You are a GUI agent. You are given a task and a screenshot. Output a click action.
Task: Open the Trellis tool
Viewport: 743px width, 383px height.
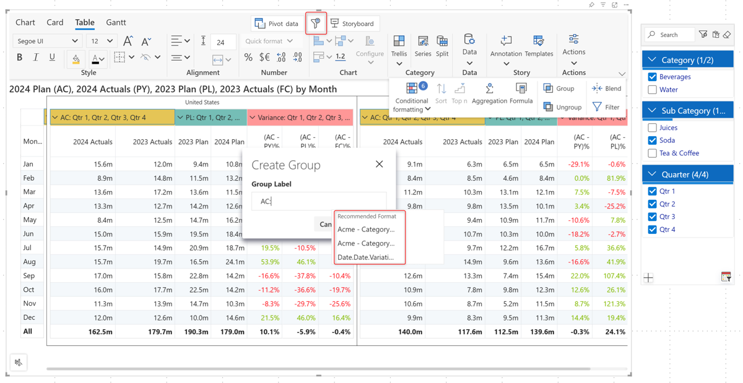pyautogui.click(x=399, y=42)
